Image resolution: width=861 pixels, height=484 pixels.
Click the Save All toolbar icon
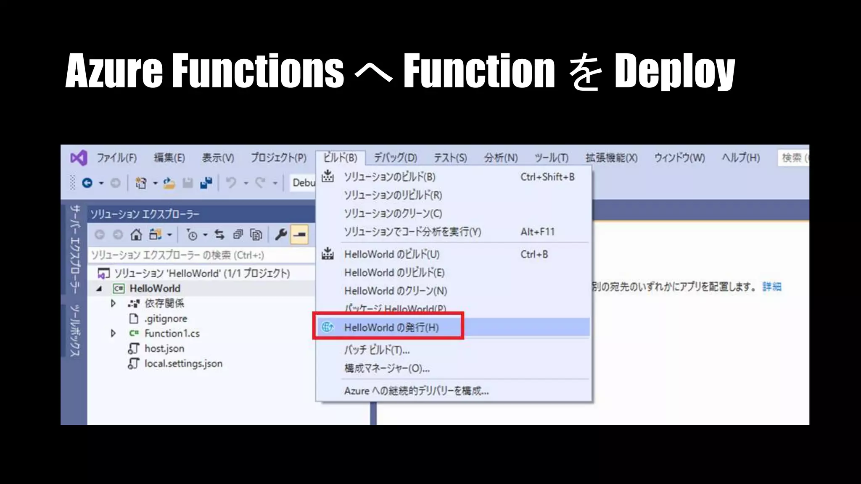(x=206, y=183)
